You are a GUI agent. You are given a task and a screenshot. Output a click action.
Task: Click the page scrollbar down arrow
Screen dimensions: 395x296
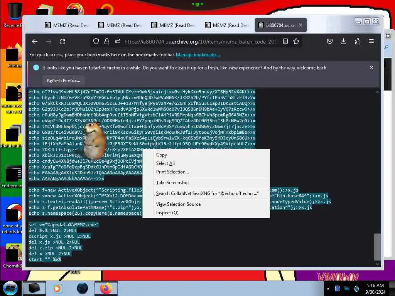pos(377,264)
